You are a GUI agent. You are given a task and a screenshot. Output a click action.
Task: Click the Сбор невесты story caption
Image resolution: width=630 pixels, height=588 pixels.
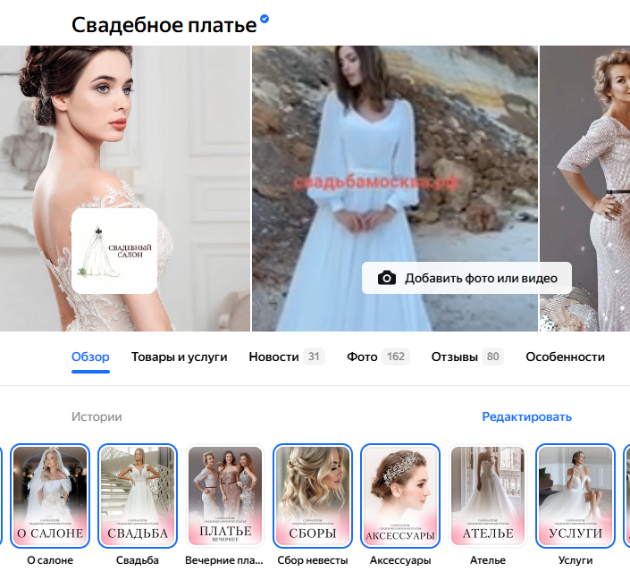pyautogui.click(x=313, y=560)
